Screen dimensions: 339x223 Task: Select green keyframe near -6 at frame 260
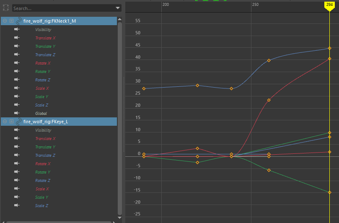click(x=269, y=171)
